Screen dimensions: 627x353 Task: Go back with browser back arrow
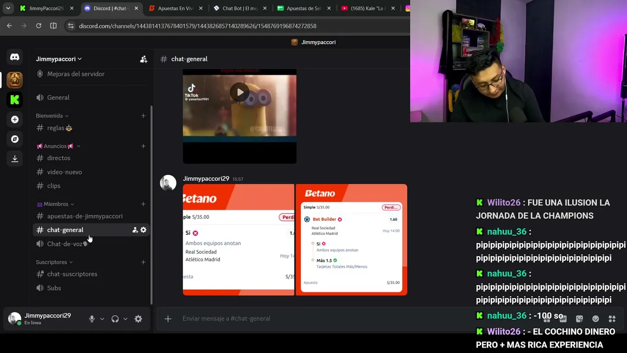(x=9, y=26)
